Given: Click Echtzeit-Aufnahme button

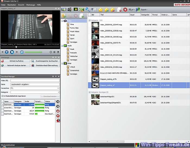Looking at the screenshot, I should click(15, 61).
